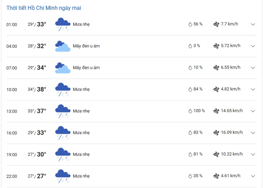263x188 pixels.
Task: Click the wind icon next to 16.09 km/h
Action: (x=216, y=132)
